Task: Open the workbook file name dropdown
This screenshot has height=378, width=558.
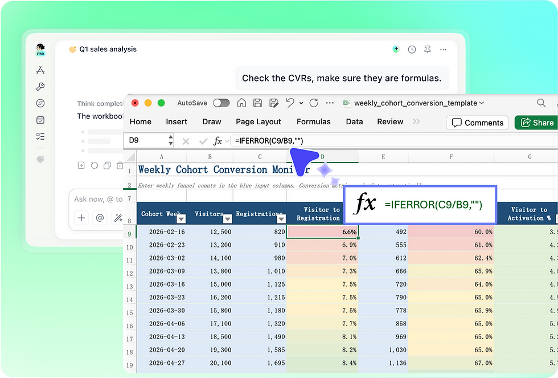Action: click(482, 103)
